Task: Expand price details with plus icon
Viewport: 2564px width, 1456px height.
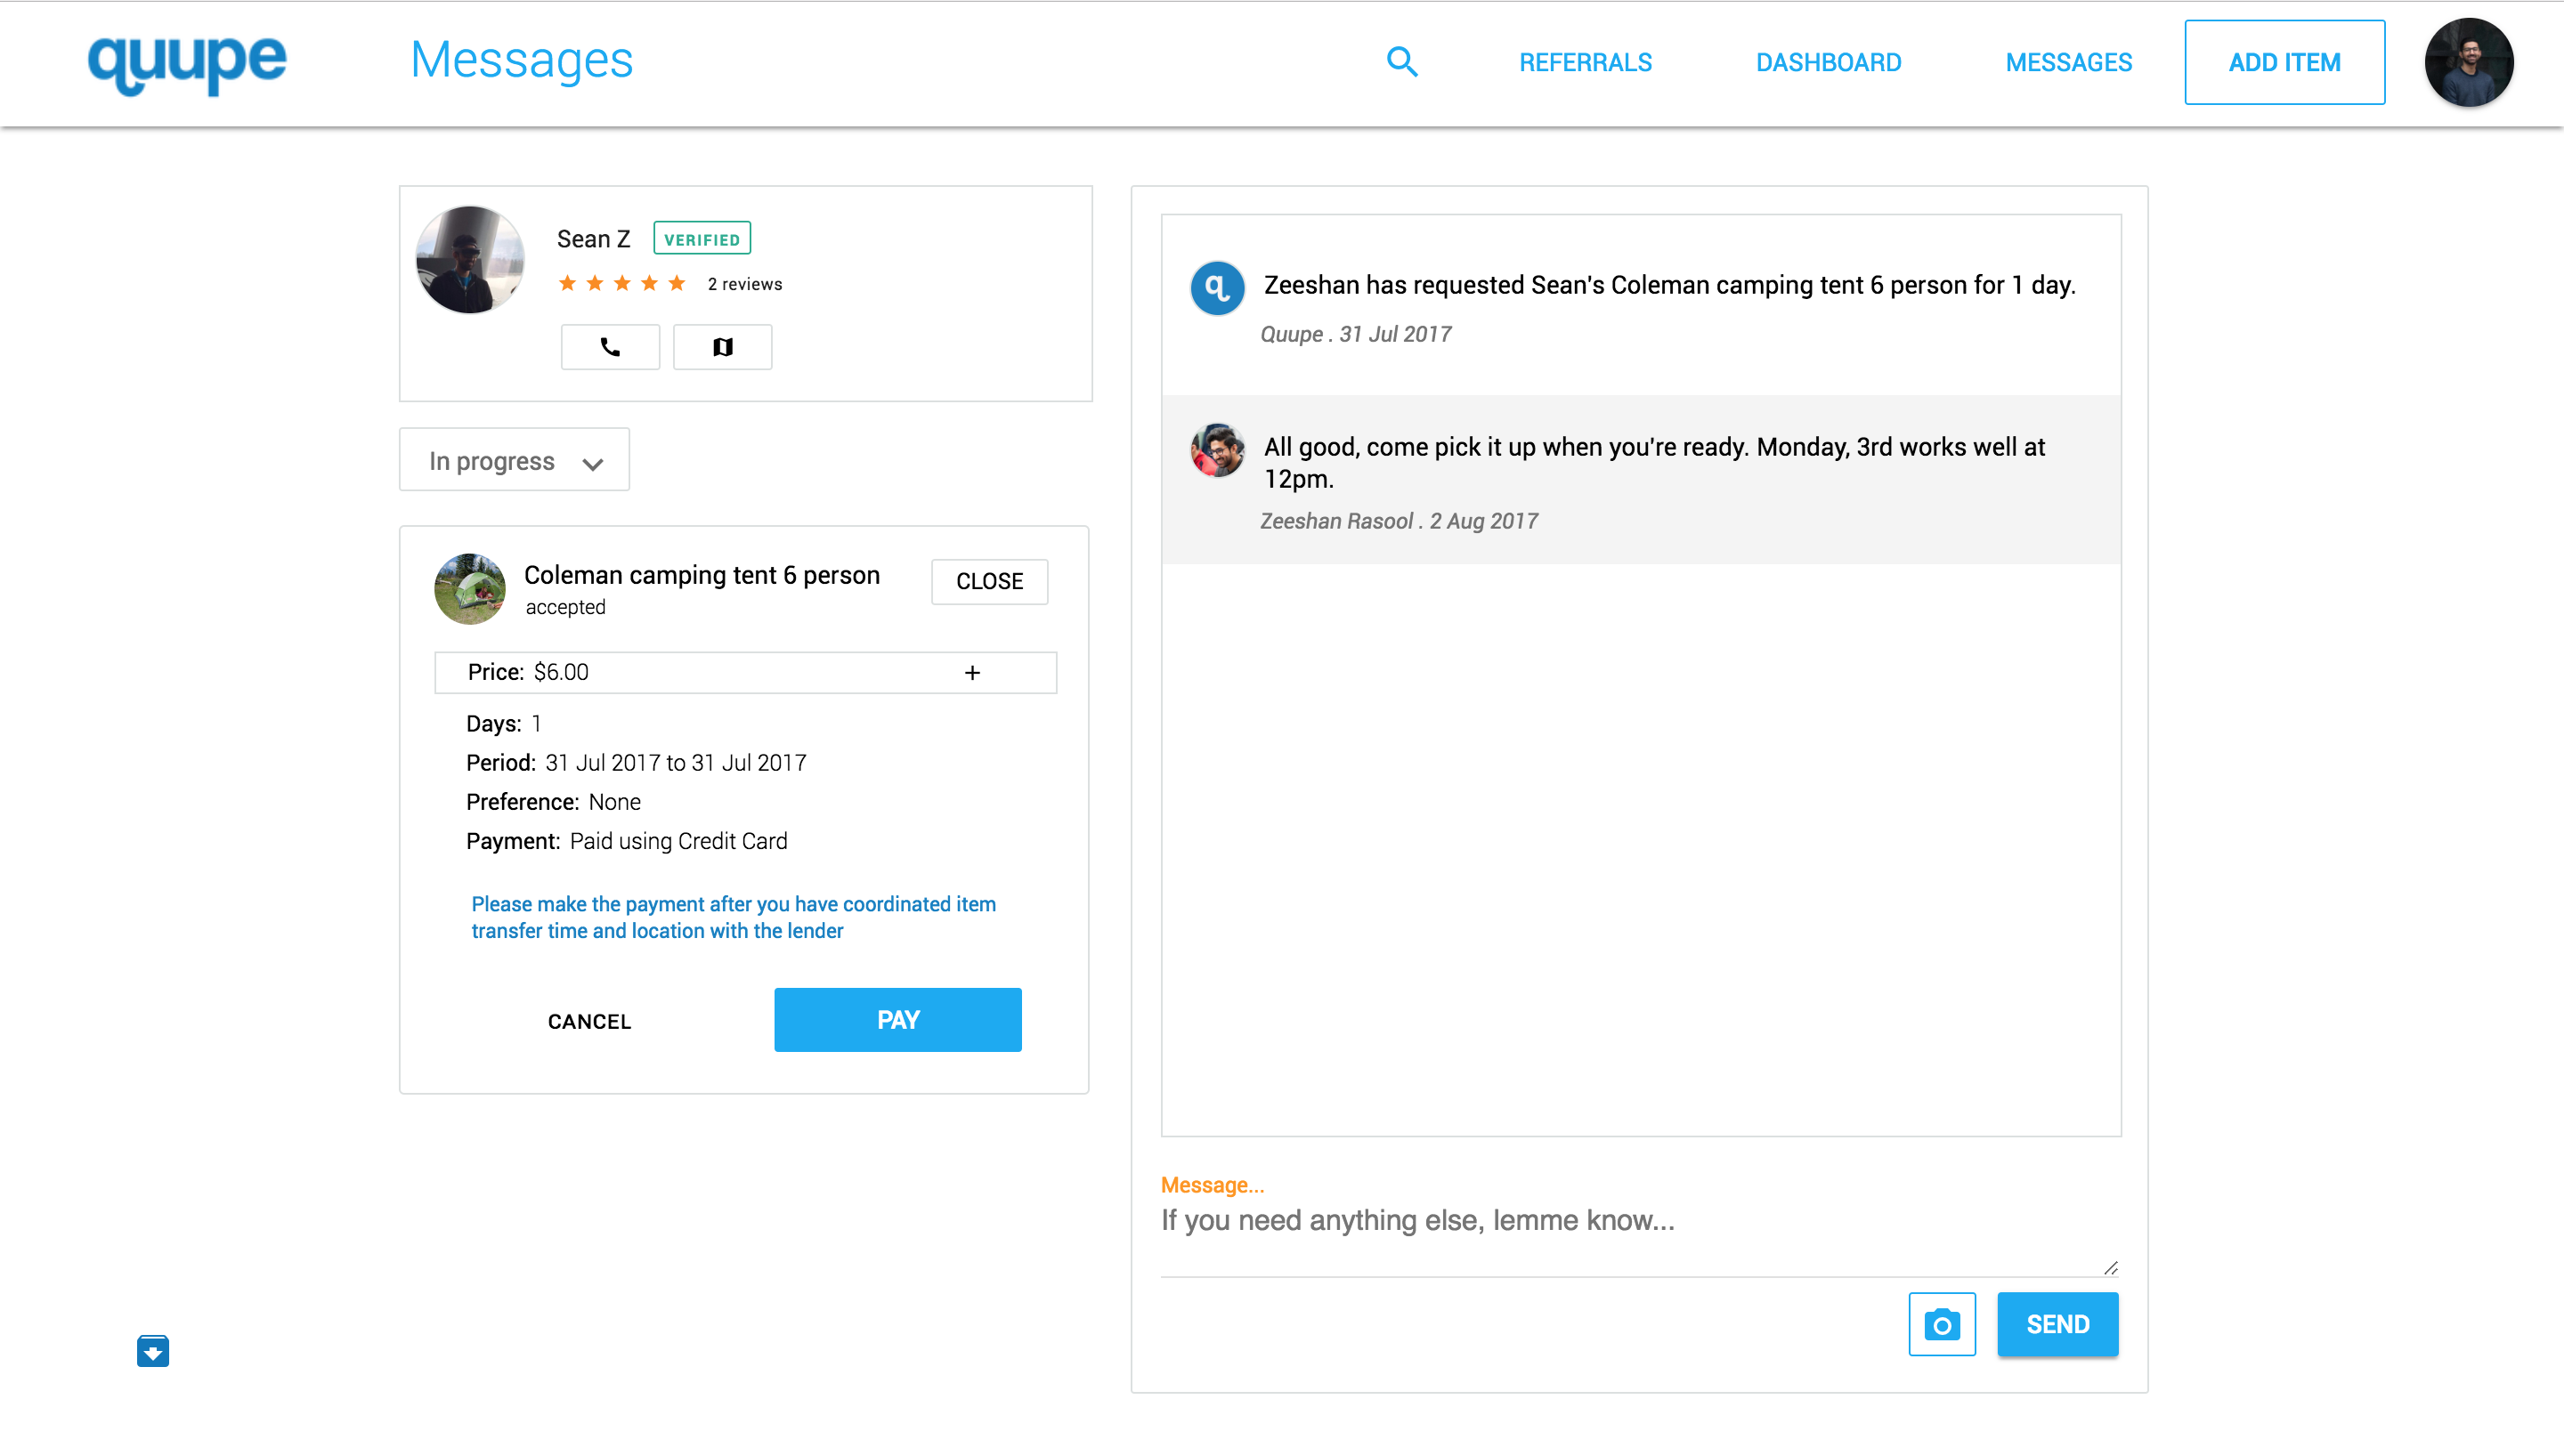Action: pos(972,673)
